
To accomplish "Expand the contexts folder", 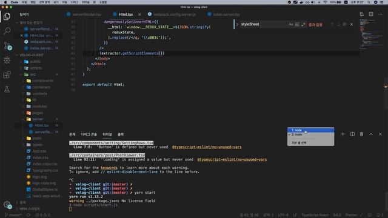I will coord(39,94).
